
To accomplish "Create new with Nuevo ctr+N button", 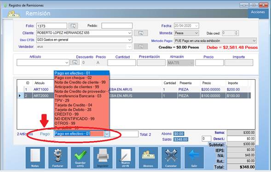I will [x=126, y=158].
